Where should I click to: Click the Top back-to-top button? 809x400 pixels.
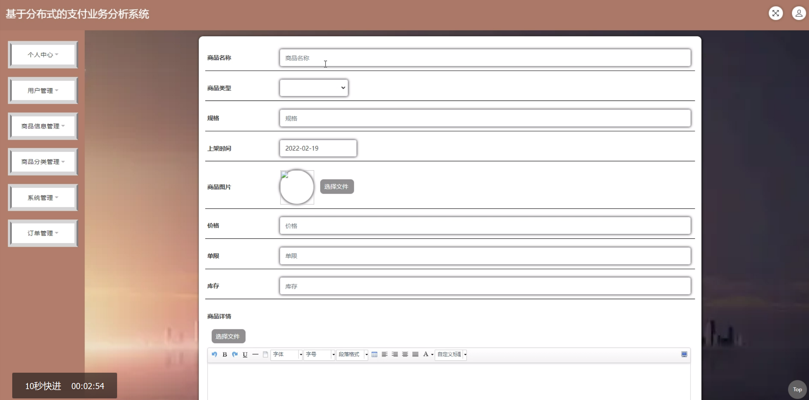[797, 389]
